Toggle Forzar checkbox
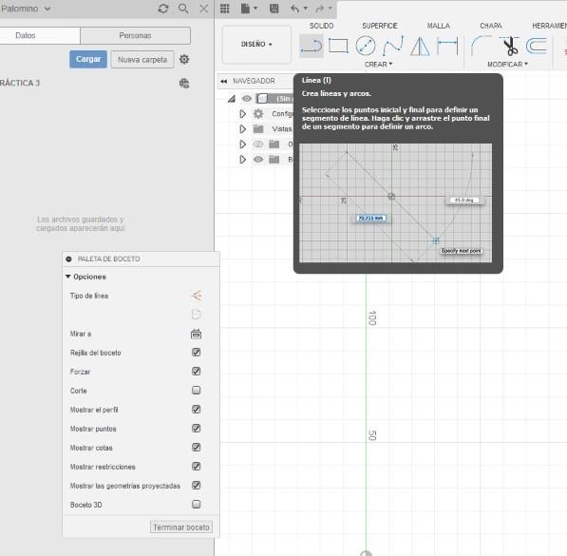The width and height of the screenshot is (567, 556). click(196, 371)
